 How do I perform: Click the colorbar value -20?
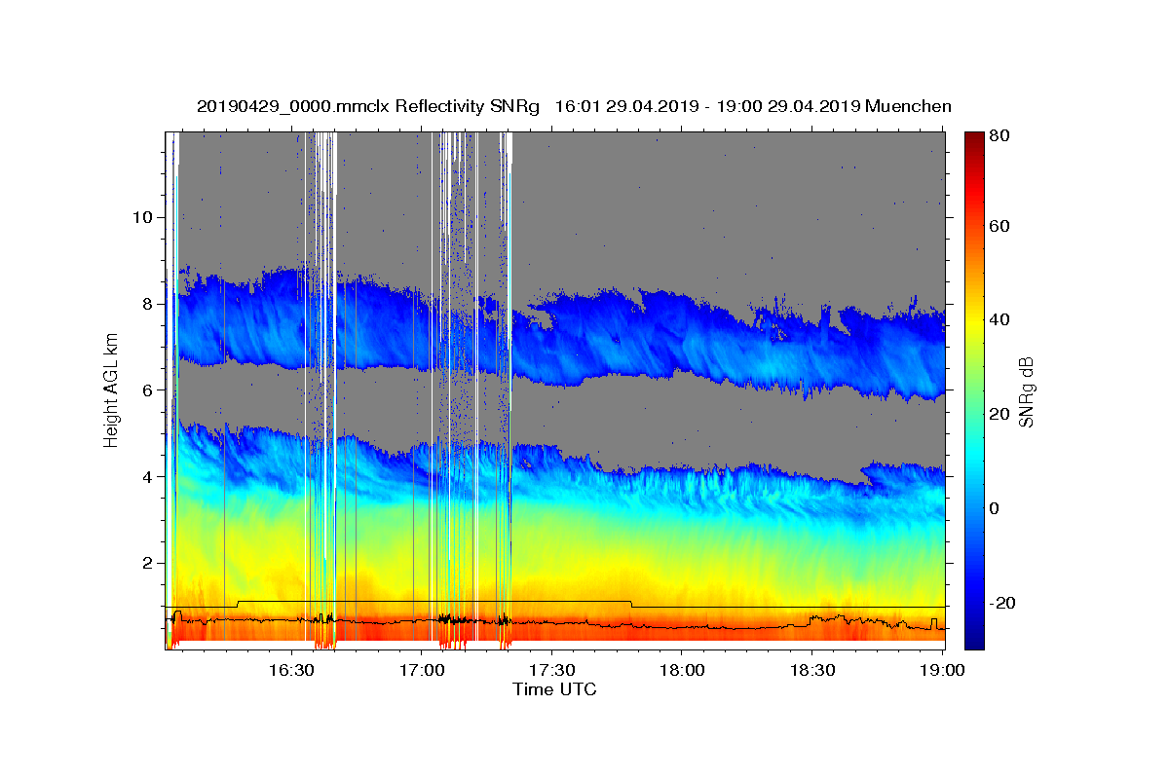(1003, 604)
